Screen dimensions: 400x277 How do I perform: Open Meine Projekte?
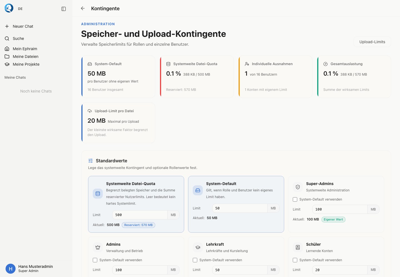36,64
